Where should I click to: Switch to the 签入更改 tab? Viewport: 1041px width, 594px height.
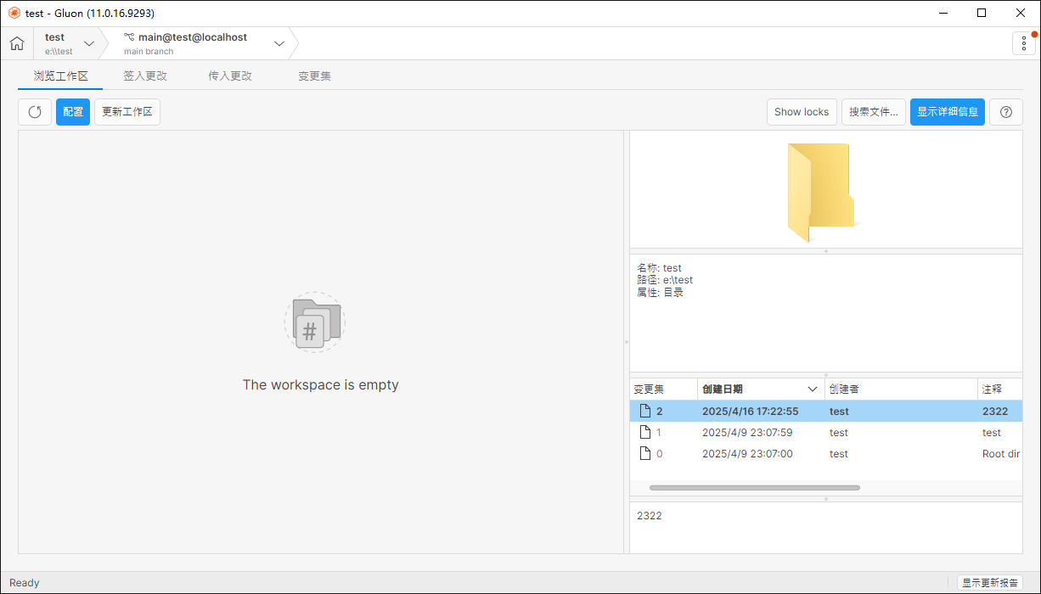(145, 76)
